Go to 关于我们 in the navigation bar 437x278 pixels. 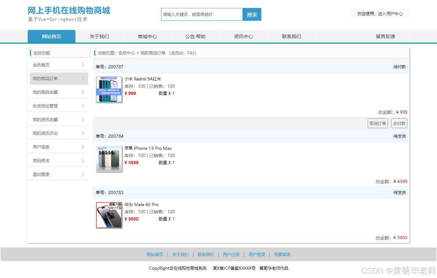[99, 36]
